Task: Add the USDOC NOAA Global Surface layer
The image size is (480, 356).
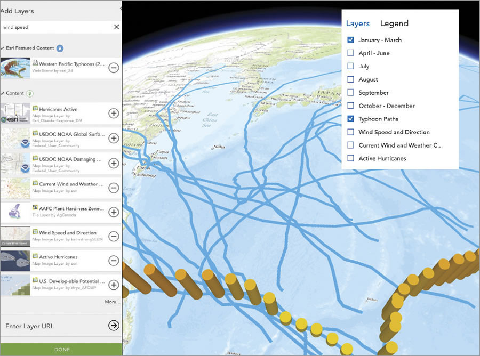Action: (113, 137)
